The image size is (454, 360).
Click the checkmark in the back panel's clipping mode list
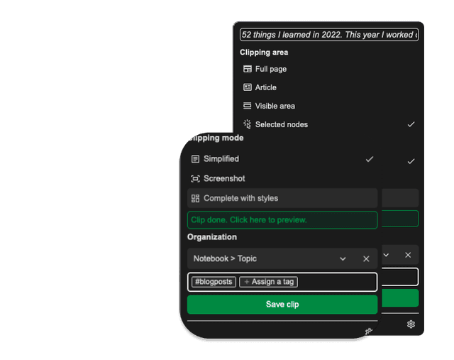[x=411, y=161]
